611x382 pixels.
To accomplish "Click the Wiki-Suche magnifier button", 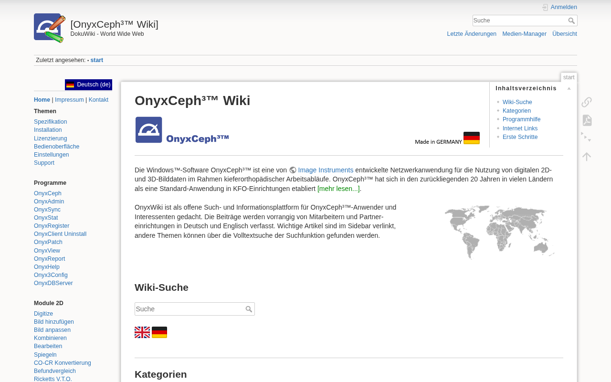I will 249,309.
